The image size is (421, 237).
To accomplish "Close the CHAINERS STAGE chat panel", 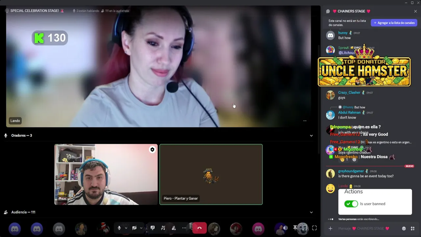I will point(415,11).
